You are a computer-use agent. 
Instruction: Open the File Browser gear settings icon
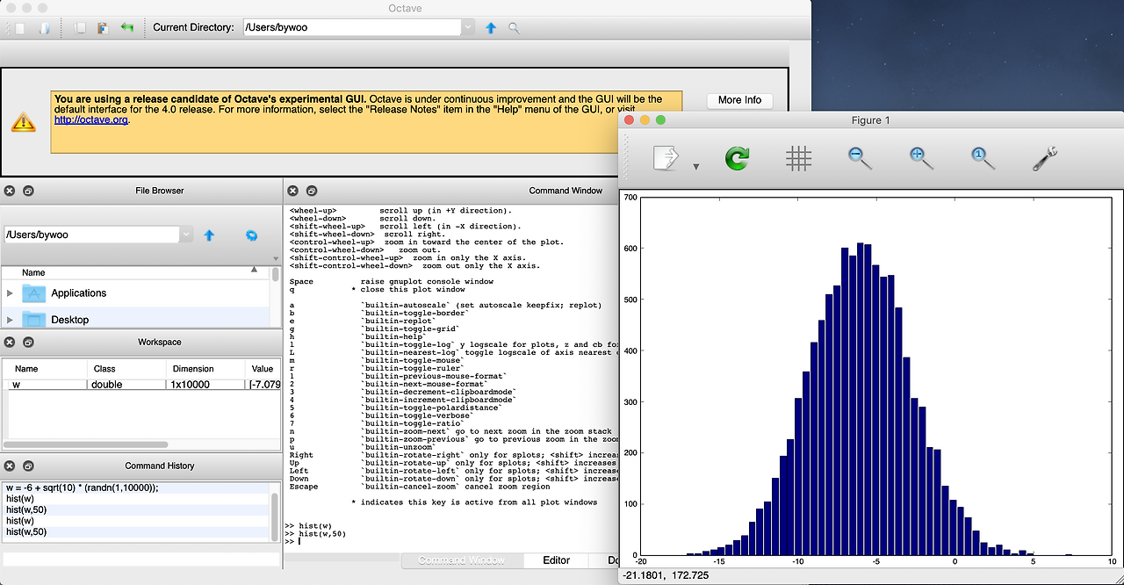[x=251, y=235]
